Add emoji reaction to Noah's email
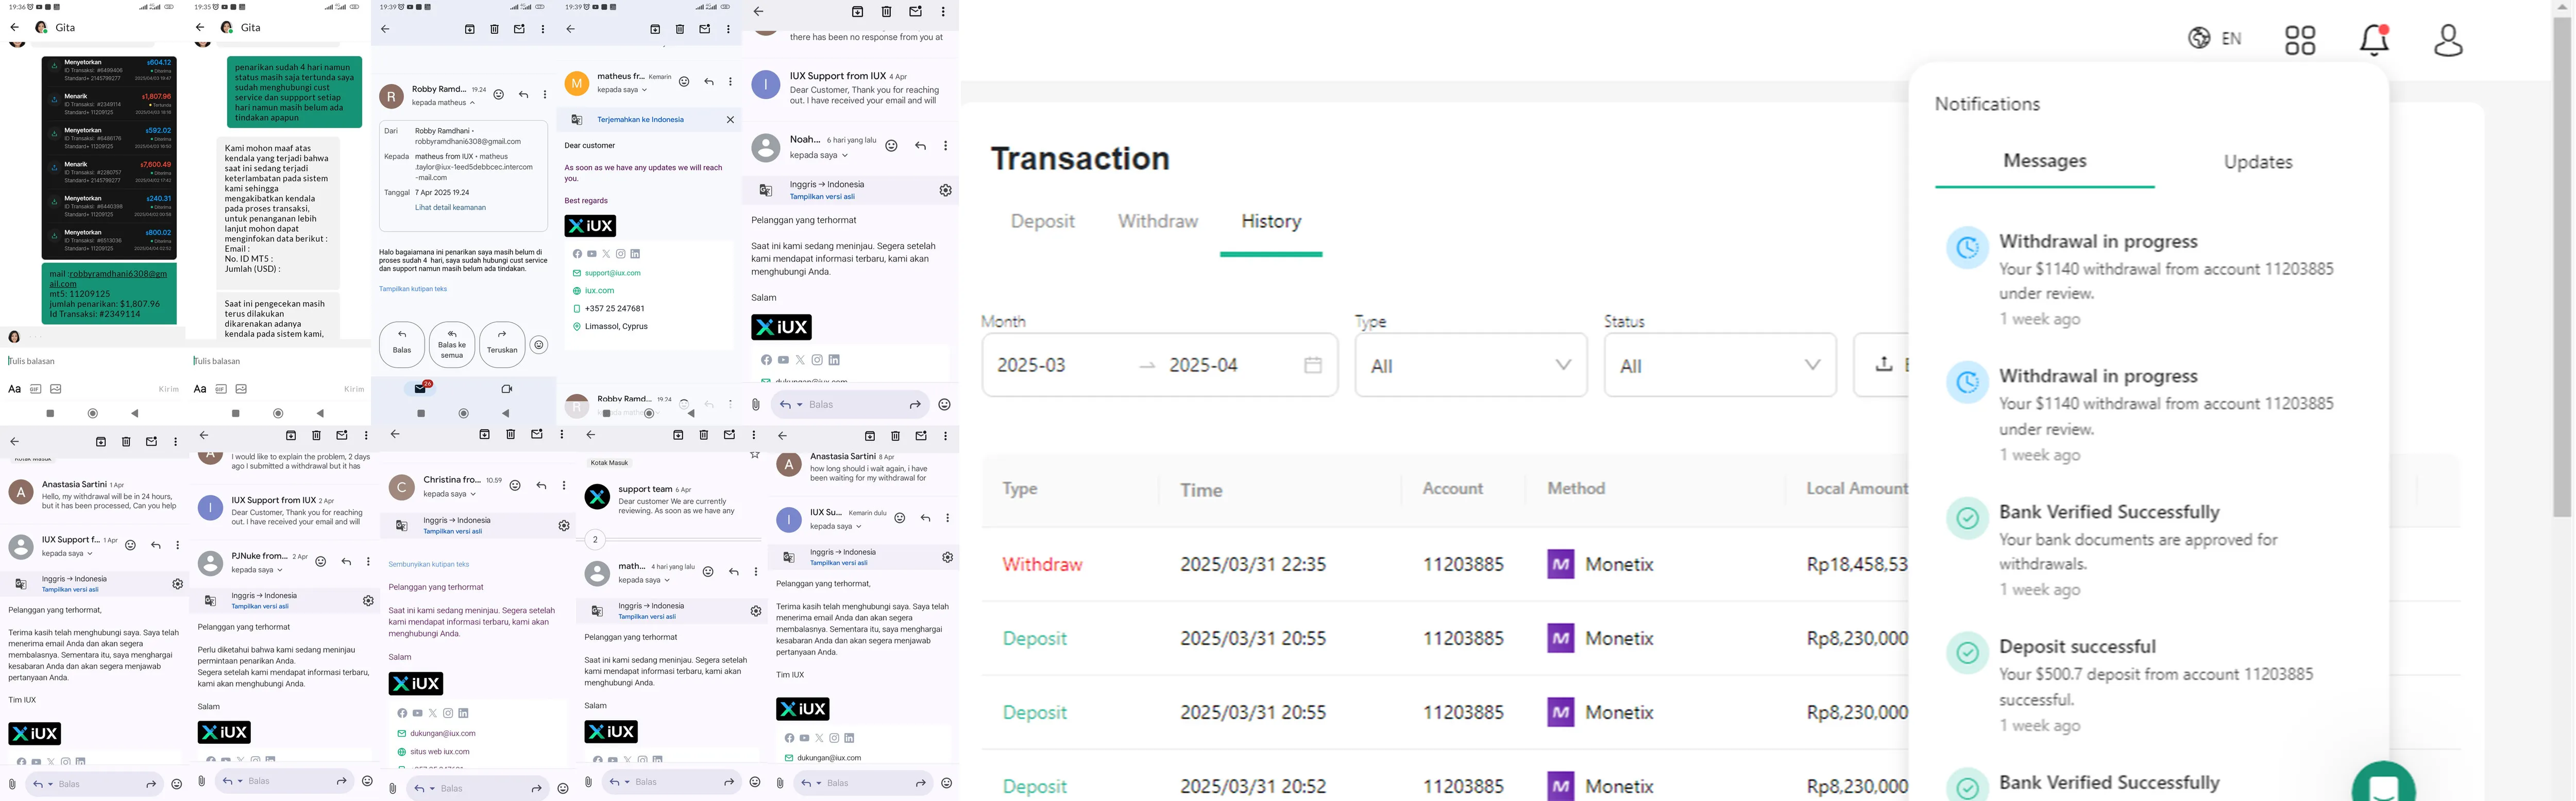The height and width of the screenshot is (801, 2576). pyautogui.click(x=891, y=146)
